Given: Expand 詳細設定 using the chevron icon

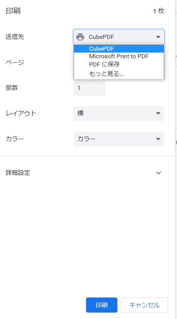Looking at the screenshot, I should pyautogui.click(x=159, y=173).
